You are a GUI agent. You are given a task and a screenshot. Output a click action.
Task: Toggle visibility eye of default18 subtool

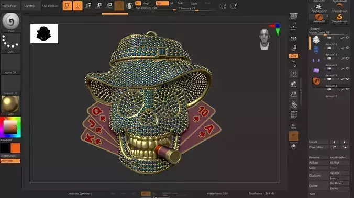pyautogui.click(x=347, y=79)
